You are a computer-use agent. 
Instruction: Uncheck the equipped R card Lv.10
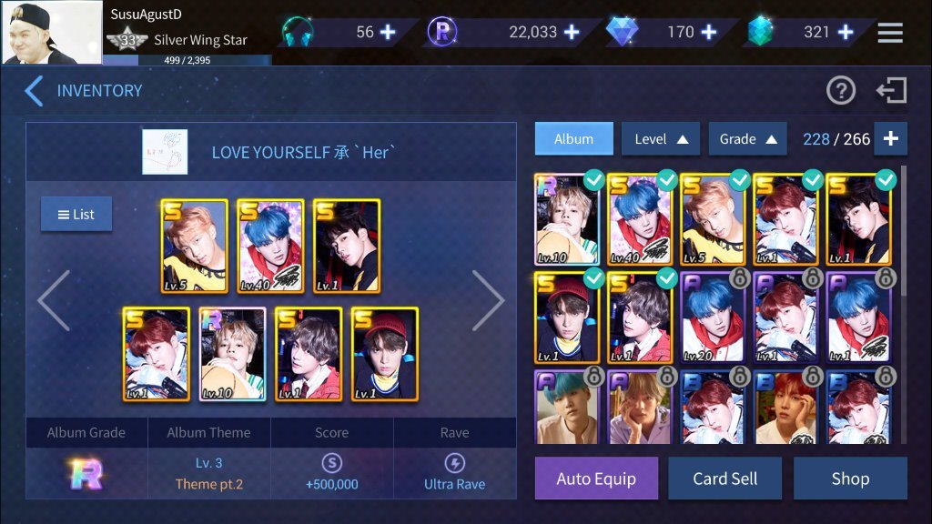tap(593, 180)
